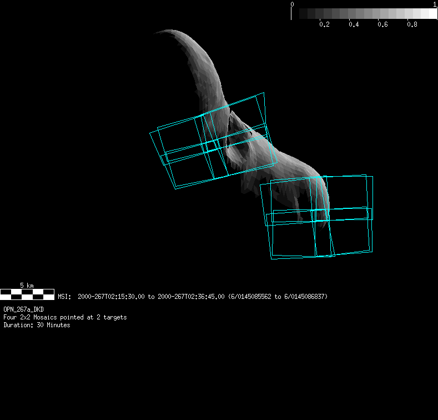Click the "5 km" scale label
This screenshot has width=438, height=420.
27,285
